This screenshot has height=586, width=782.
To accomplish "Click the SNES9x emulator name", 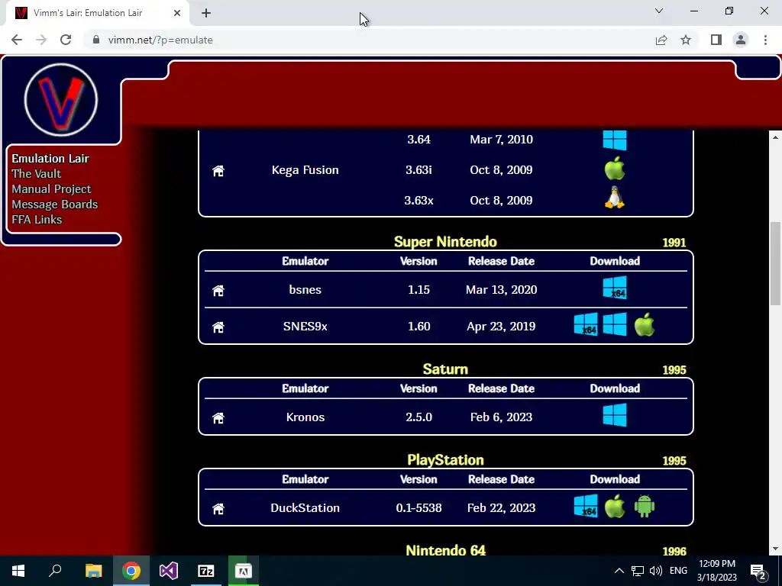I will 305,326.
